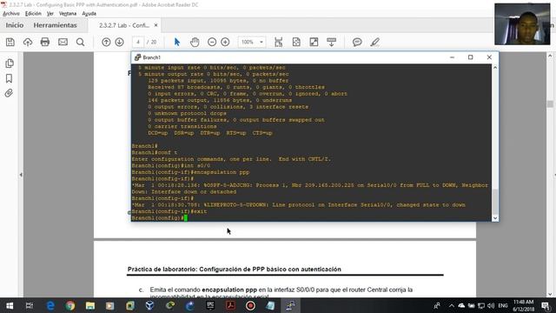
Task: Open the Ayuda menu
Action: [x=89, y=14]
